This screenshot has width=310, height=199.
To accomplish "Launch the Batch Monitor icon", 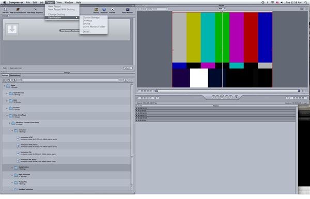I will pos(128,10).
